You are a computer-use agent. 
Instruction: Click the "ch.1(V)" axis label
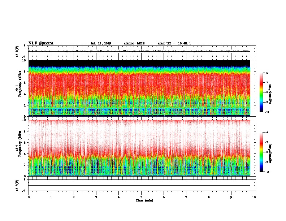tap(17, 51)
